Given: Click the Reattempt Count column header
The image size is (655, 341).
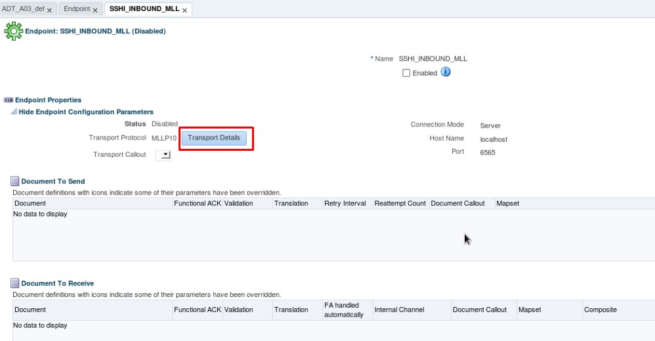Looking at the screenshot, I should 400,203.
